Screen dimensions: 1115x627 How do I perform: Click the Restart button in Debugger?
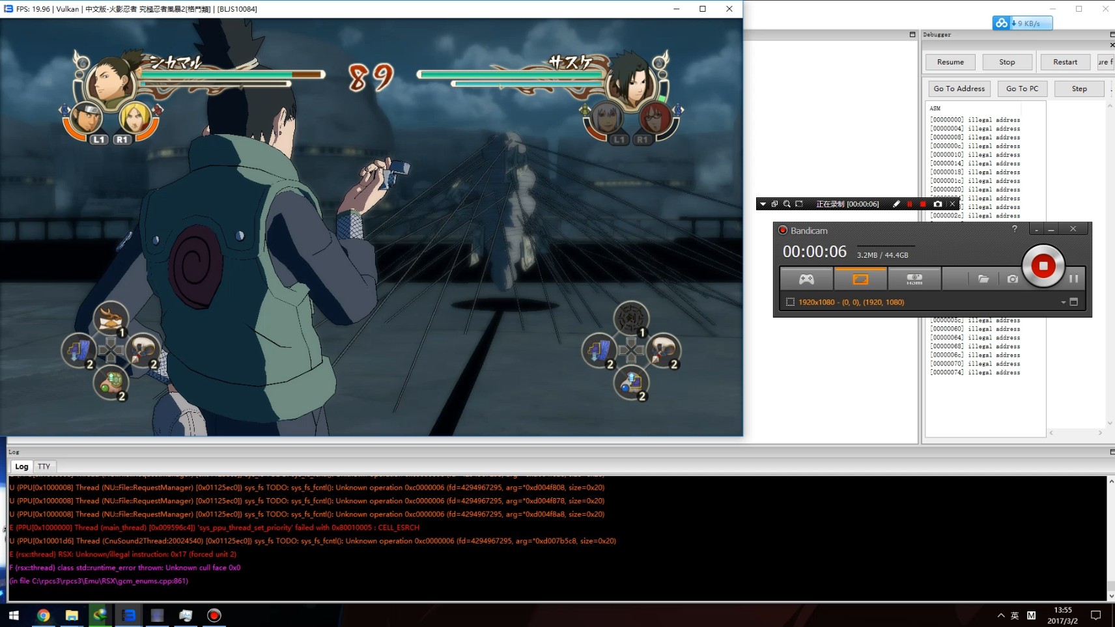coord(1065,62)
